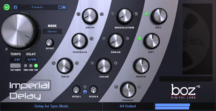Click the blue pitch link lock icon
The image size is (216, 111).
click(x=85, y=92)
